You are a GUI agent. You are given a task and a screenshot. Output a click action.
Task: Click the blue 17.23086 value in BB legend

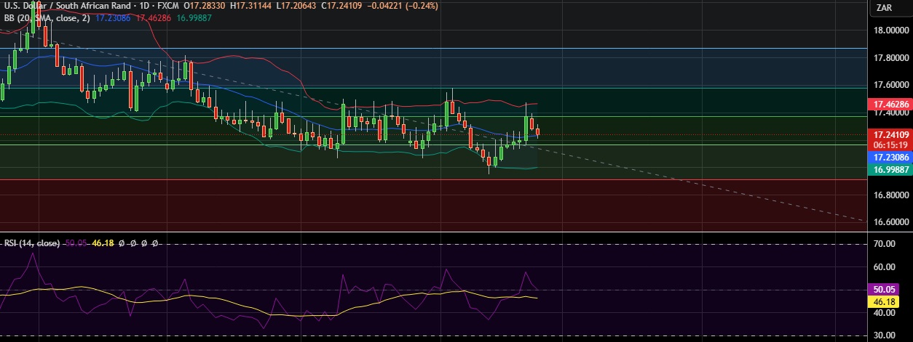point(113,17)
